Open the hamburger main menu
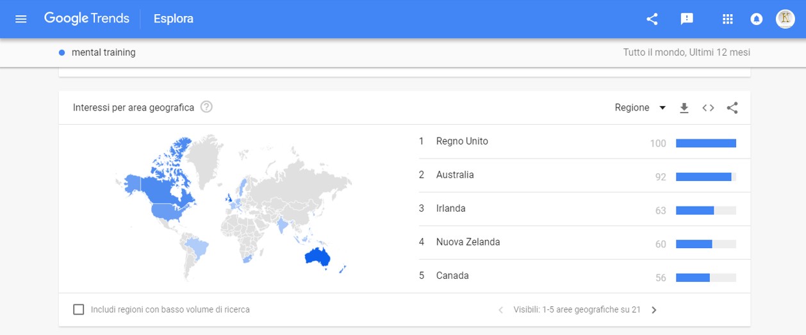 coord(21,19)
